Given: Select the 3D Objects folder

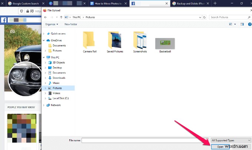Looking at the screenshot, I should [x=59, y=62].
